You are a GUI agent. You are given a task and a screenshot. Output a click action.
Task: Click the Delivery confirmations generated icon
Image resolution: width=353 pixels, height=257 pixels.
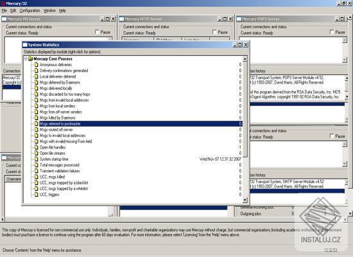(x=36, y=71)
